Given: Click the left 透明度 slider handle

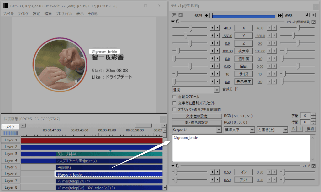Looking at the screenshot, I should [175, 59].
